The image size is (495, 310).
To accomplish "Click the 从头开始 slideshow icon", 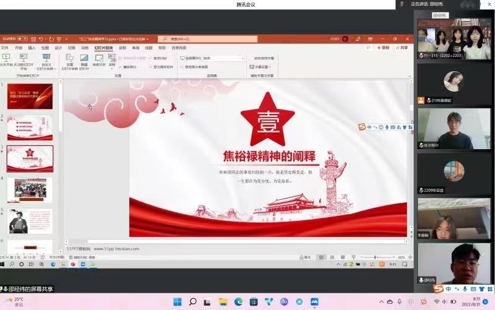I will [x=7, y=58].
